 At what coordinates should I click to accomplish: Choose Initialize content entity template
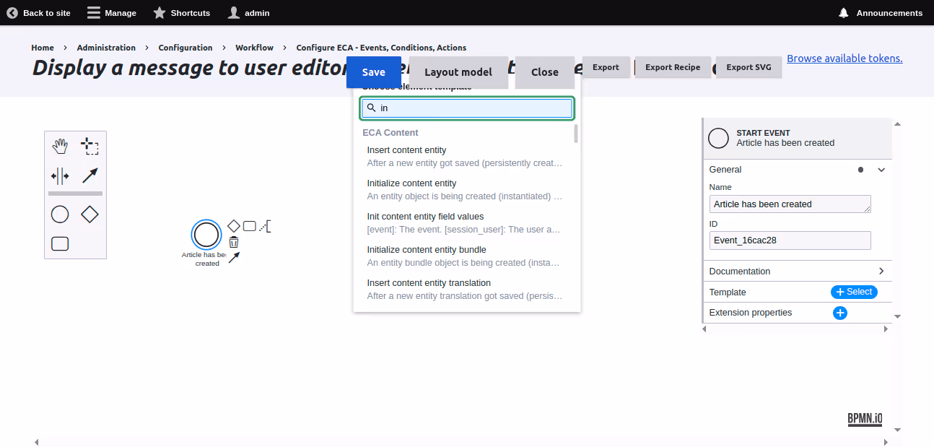[465, 190]
